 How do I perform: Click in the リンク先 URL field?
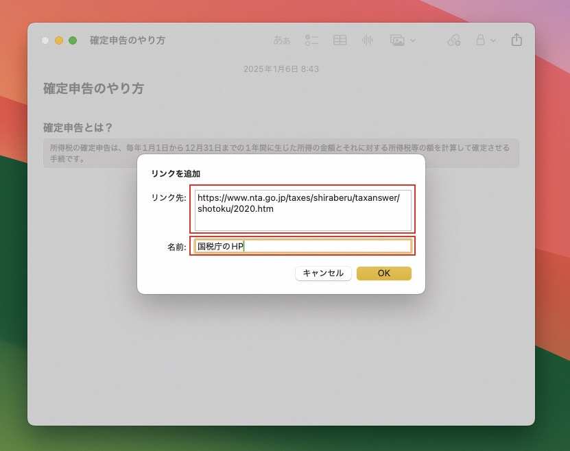pos(302,210)
